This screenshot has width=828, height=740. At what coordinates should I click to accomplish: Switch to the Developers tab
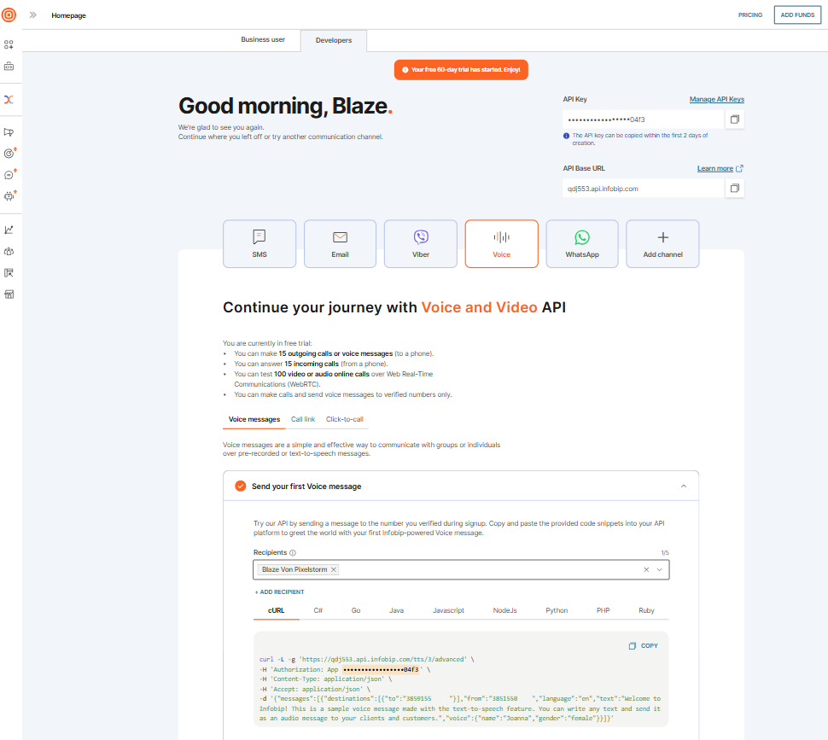point(334,41)
